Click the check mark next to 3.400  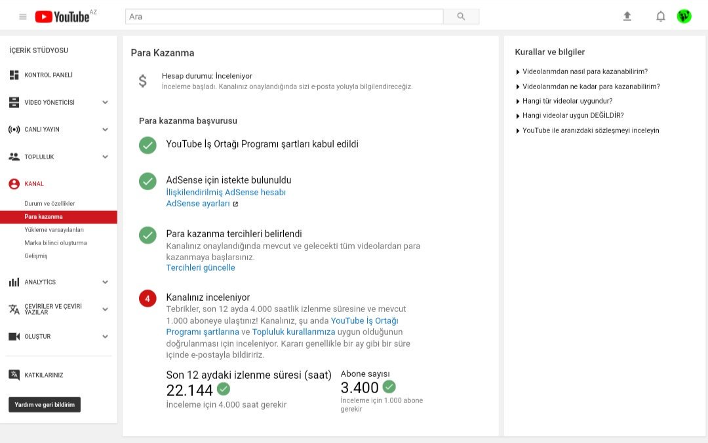point(389,387)
